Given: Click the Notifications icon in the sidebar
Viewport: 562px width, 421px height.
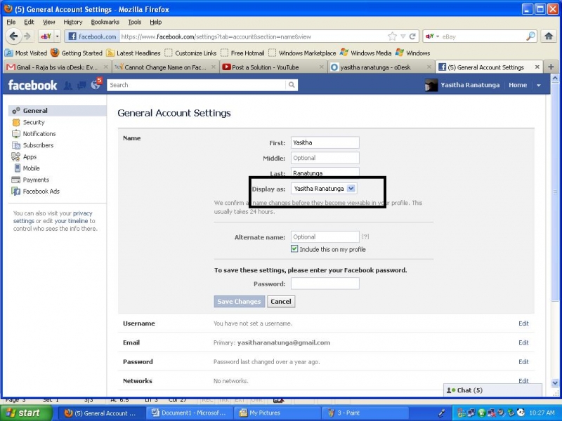Looking at the screenshot, I should point(16,133).
